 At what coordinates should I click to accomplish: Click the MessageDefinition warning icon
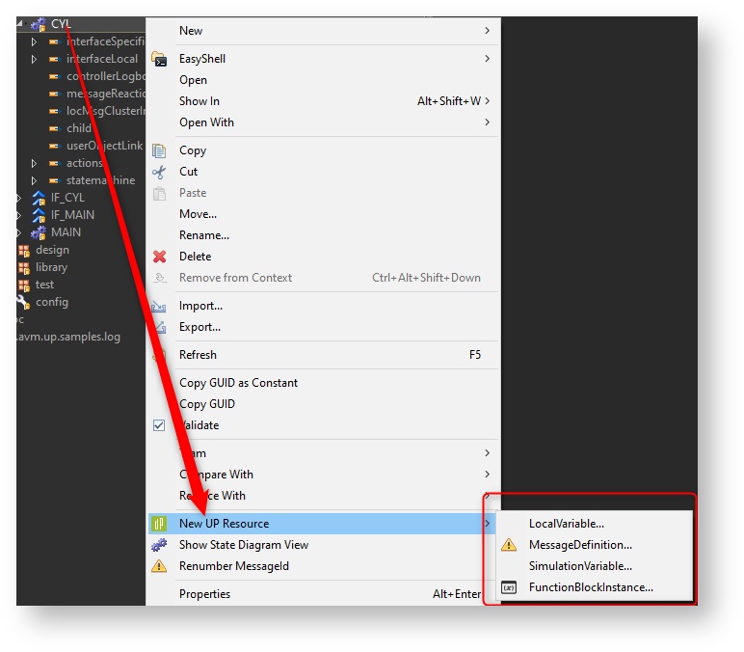[x=509, y=545]
